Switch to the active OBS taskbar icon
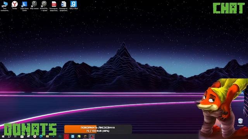248x139 pixels. tap(92, 136)
